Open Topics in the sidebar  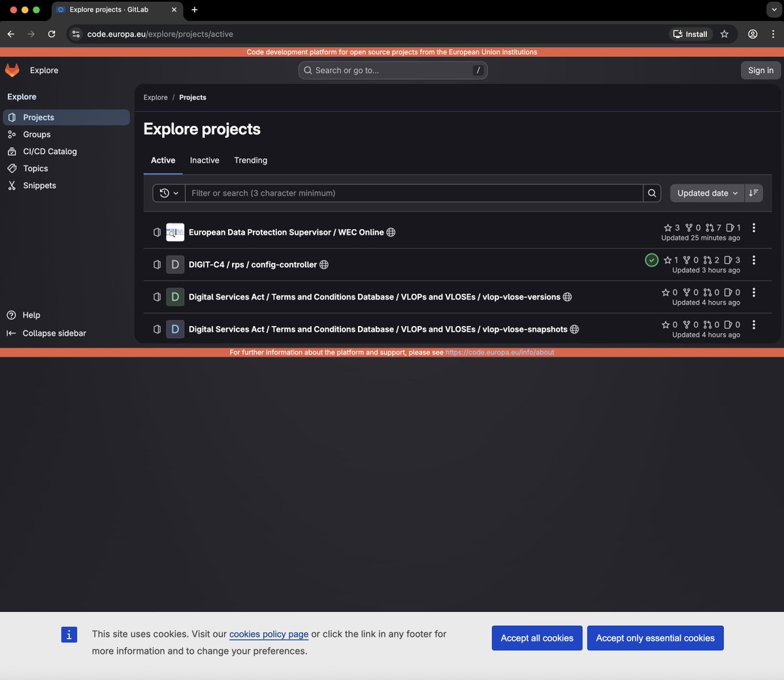66,169
